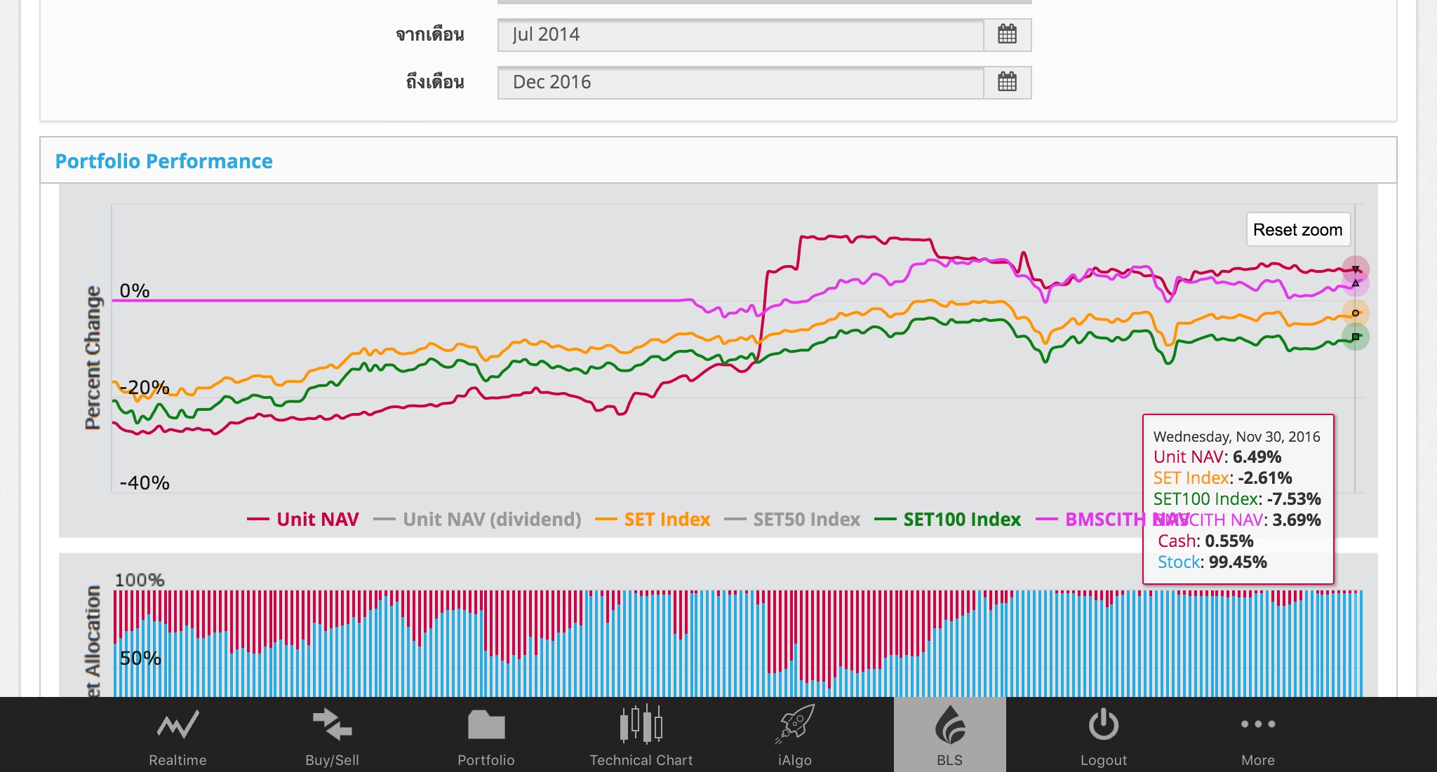
Task: Toggle SET Index series in legend
Action: 653,520
